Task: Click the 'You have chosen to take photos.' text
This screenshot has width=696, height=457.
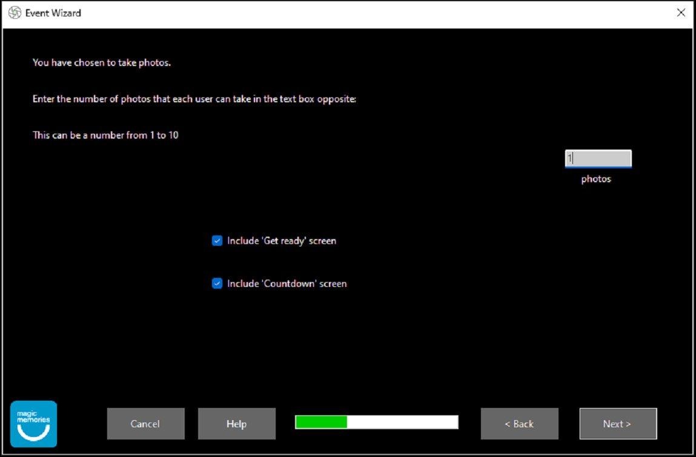Action: tap(102, 62)
